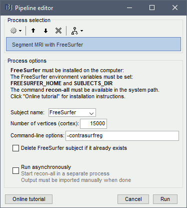This screenshot has width=187, height=208.
Task: Open the Online tutorial
Action: click(28, 199)
